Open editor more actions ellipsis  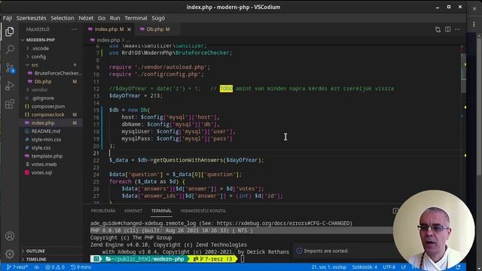[x=458, y=29]
